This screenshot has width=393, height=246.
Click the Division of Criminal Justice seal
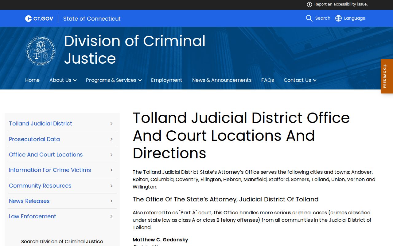point(41,51)
